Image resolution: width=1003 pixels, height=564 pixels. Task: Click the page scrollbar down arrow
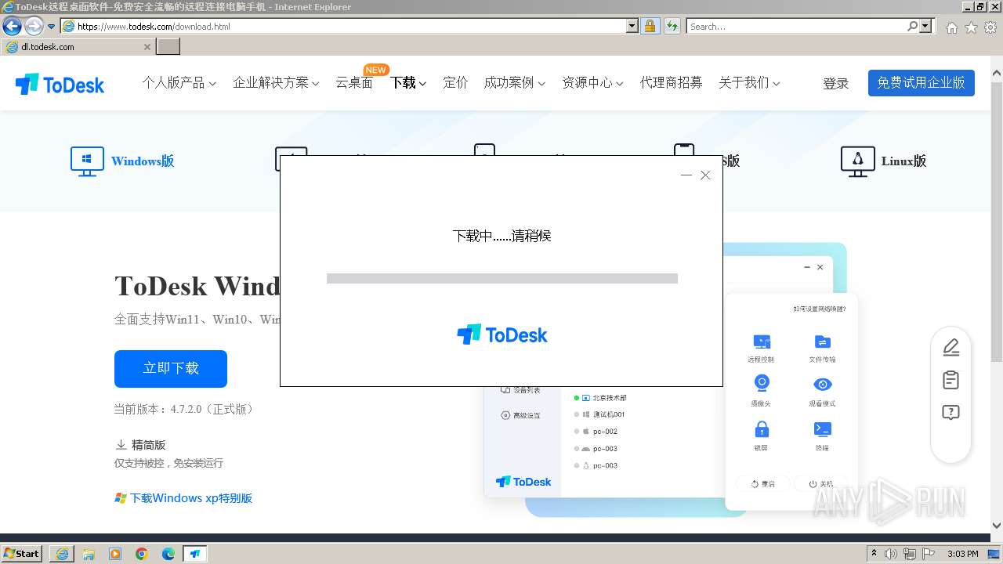pyautogui.click(x=997, y=526)
